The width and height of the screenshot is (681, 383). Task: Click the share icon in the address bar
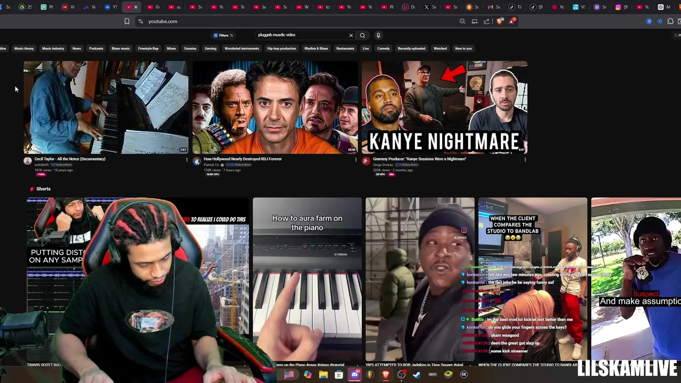pyautogui.click(x=486, y=21)
